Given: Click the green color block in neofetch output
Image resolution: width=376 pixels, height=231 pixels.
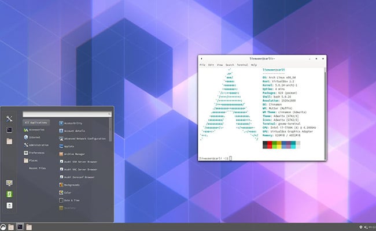Looking at the screenshot, I should (274, 144).
